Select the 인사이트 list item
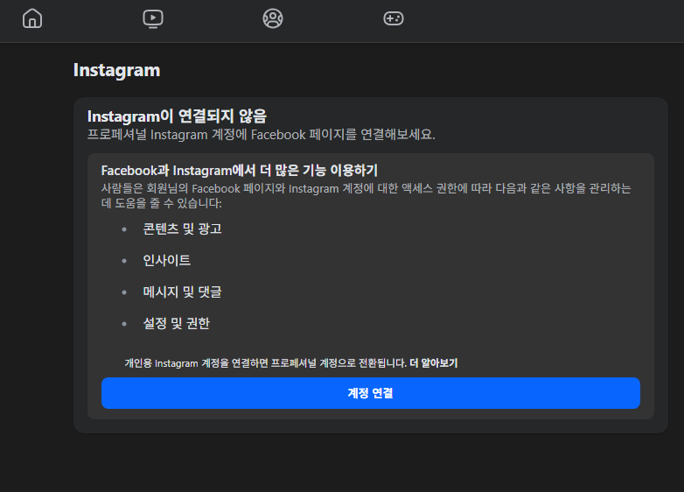The image size is (684, 492). 167,260
